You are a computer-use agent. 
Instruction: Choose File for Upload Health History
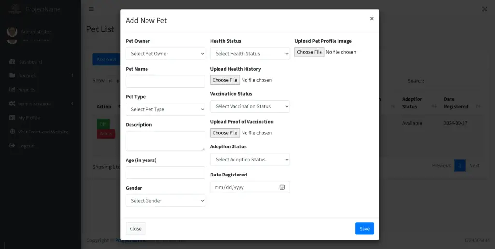(x=225, y=80)
